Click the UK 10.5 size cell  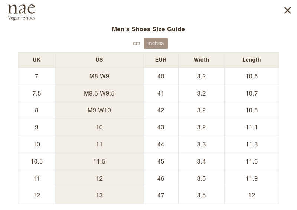pos(36,161)
